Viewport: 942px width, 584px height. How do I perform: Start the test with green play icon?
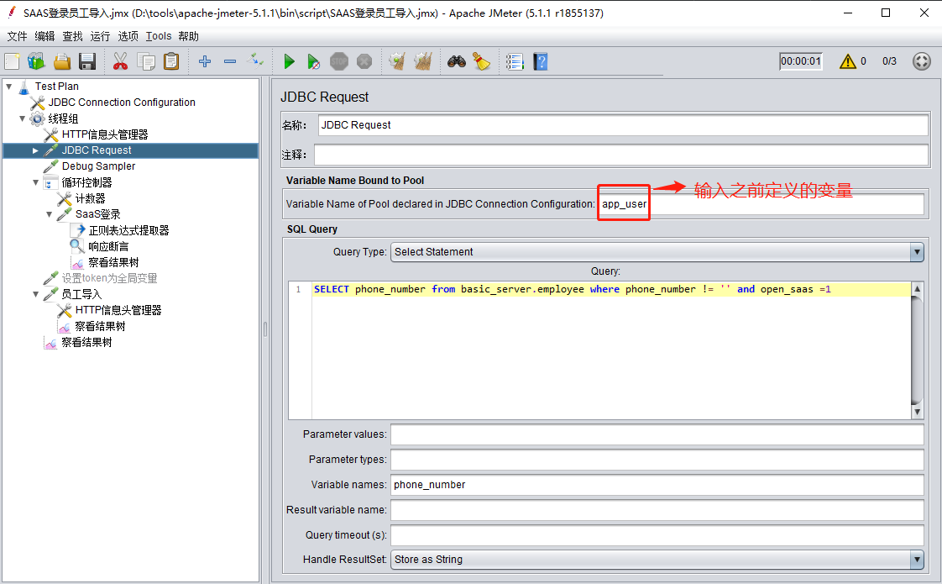pos(289,61)
